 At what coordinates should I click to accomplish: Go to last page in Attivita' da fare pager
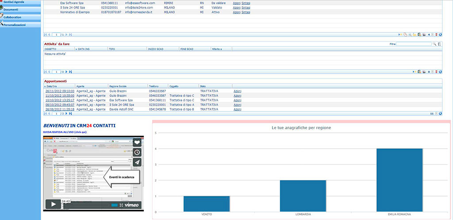(70, 72)
